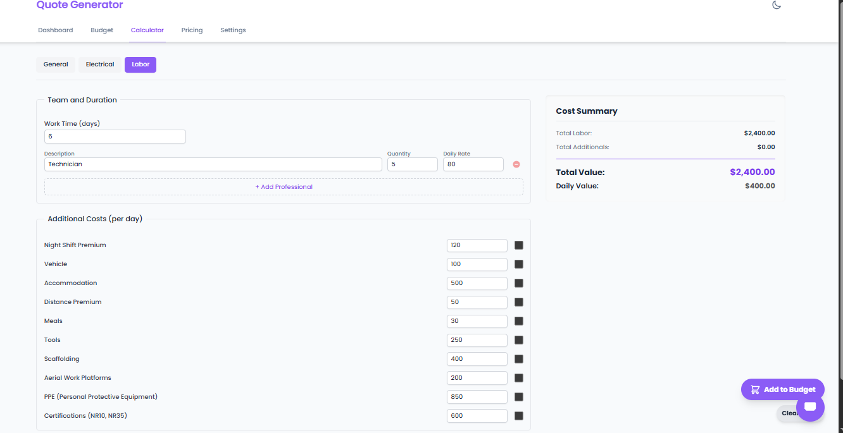Check Aerial Work Platforms checkbox

click(519, 378)
